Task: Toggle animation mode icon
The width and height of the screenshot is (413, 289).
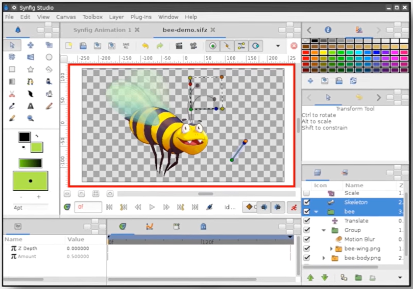Action: click(x=294, y=207)
